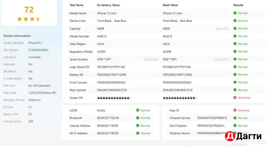The image size is (267, 146).
Task: Click the green check icon in Regulatory Model row
Action: tap(235, 51)
